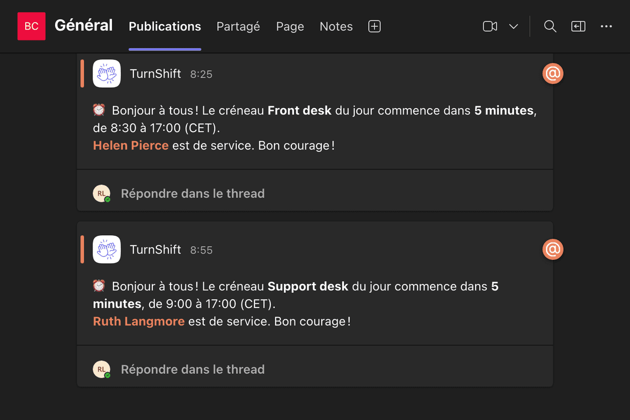Reply in thread under Support desk post
The width and height of the screenshot is (630, 420).
pos(192,370)
